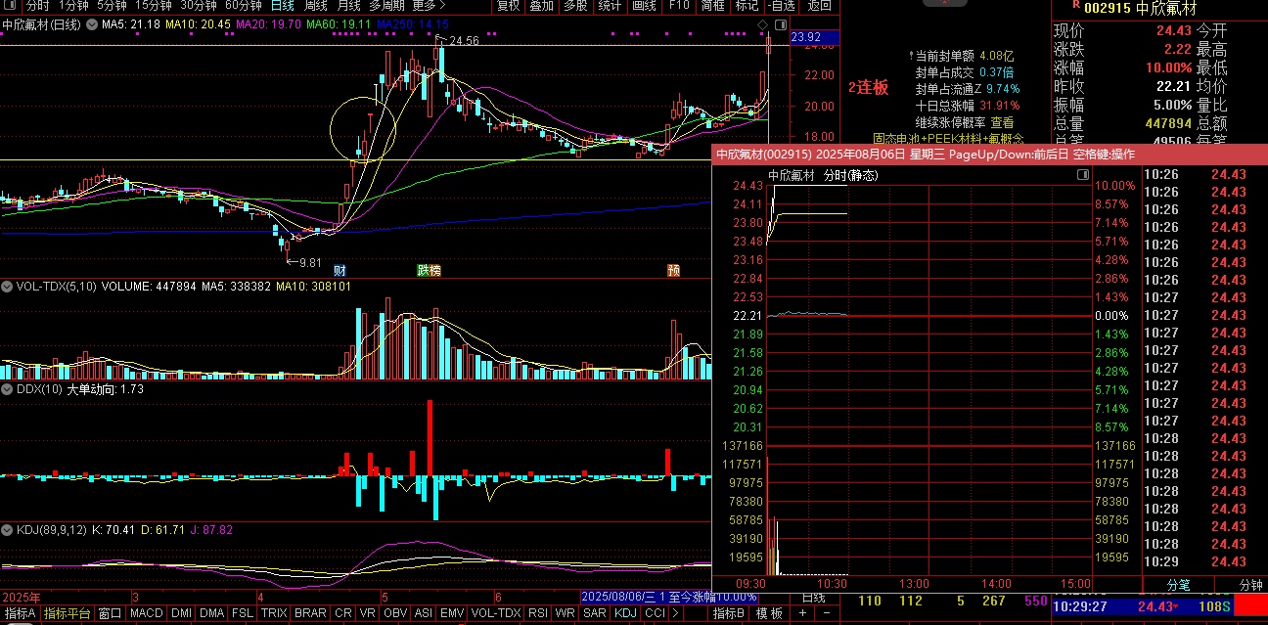Click the − zoom-out button in the bottom bar
The height and width of the screenshot is (625, 1268).
pyautogui.click(x=828, y=613)
